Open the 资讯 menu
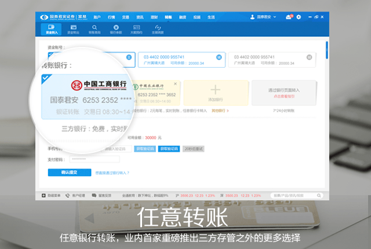Screen dimensions: 371x249 [140, 17]
